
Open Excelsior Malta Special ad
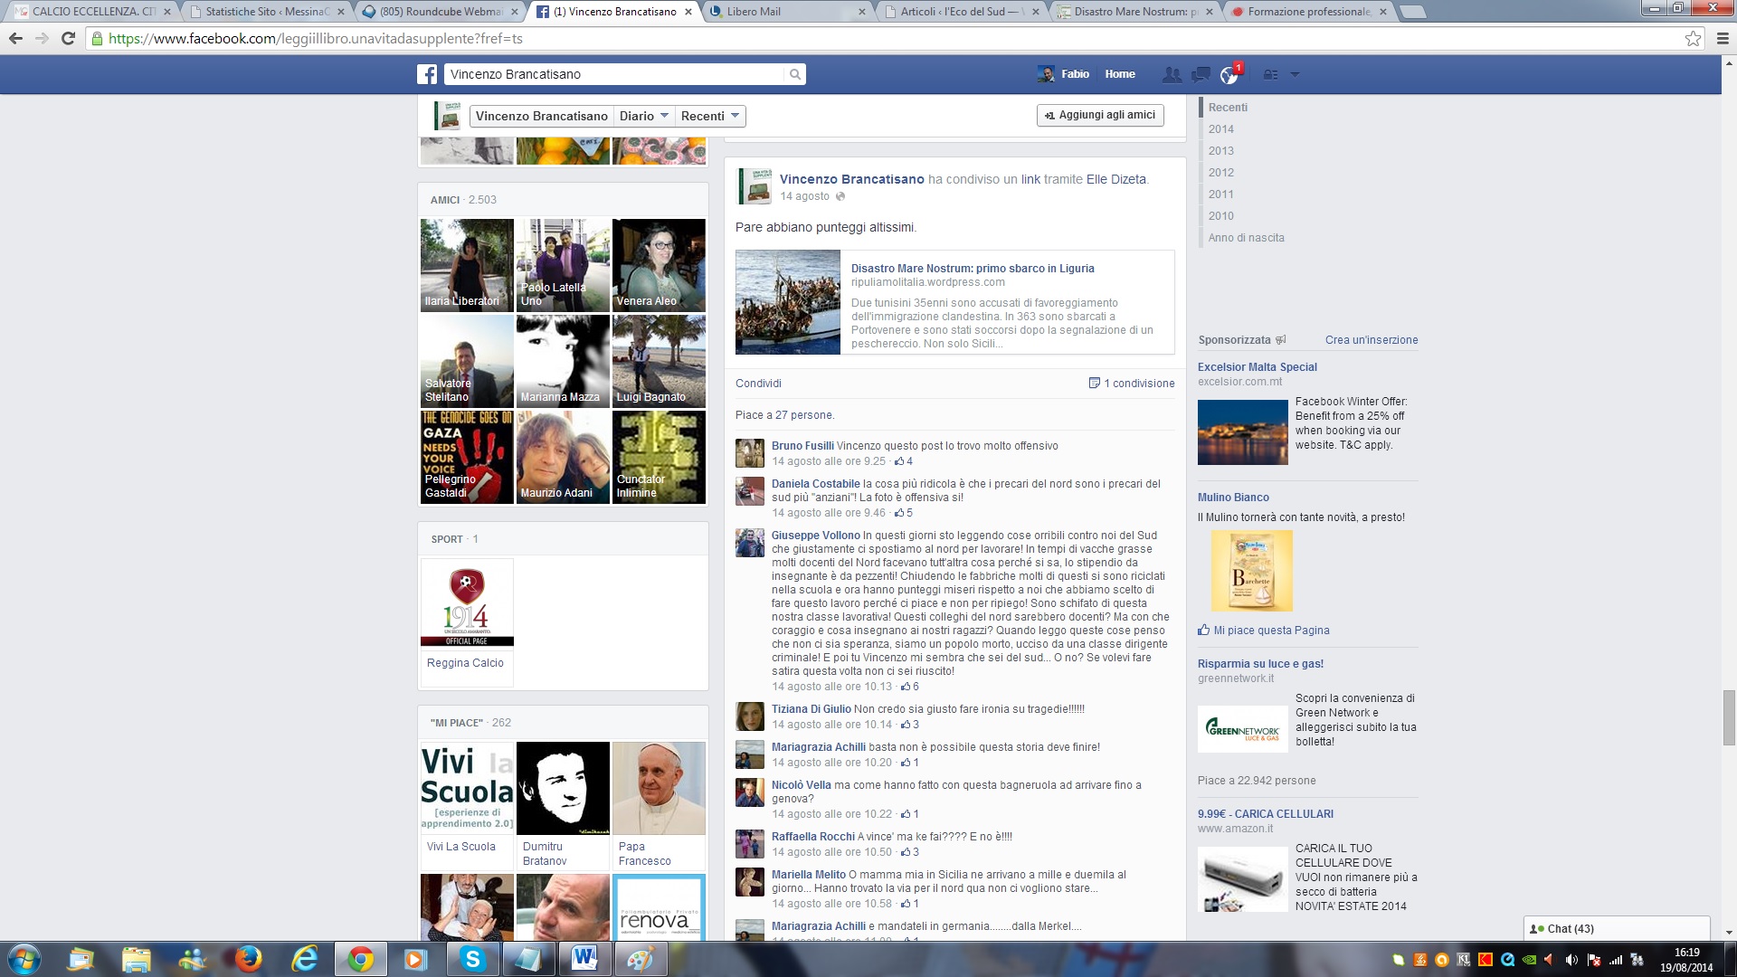(1257, 367)
